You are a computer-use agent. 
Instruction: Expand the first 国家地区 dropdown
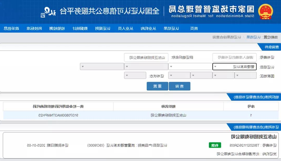(x=245, y=75)
